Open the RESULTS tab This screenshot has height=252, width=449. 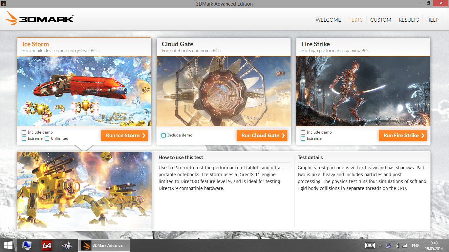[409, 20]
